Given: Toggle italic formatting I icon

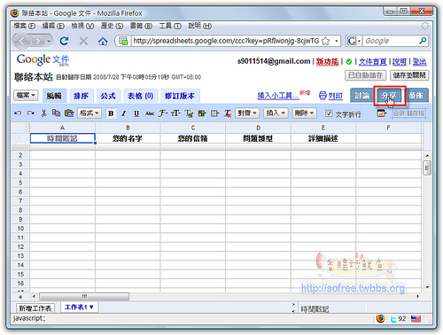Looking at the screenshot, I should (124, 113).
